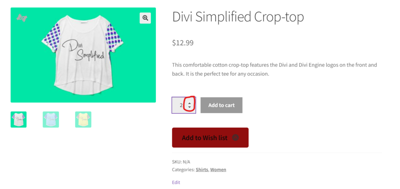Screen dimensions: 400x189
Task: Select the yellow shirt thumbnail
Action: 83,119
